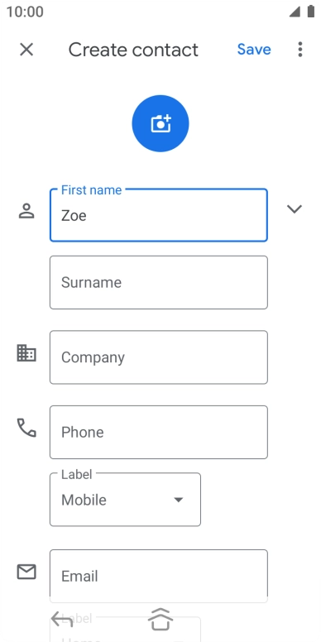Screen dimensions: 321x642
Task: Open the Mobile phone label dropdown
Action: click(125, 500)
